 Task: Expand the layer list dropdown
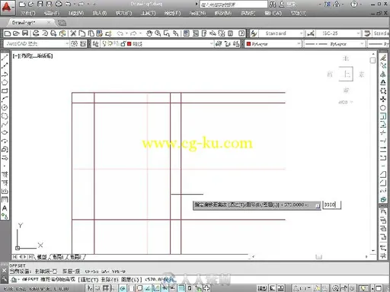pos(211,44)
